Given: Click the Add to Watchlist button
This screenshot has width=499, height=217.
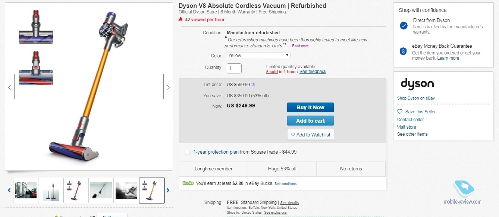Looking at the screenshot, I should (x=310, y=135).
